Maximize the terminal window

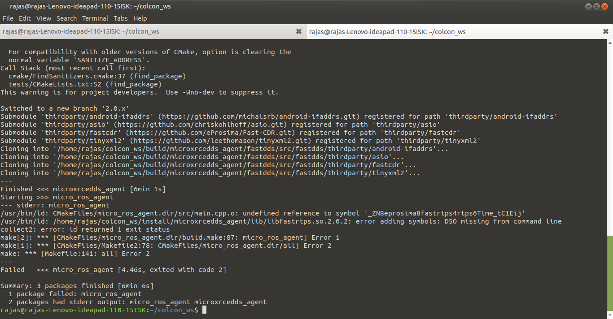click(596, 6)
